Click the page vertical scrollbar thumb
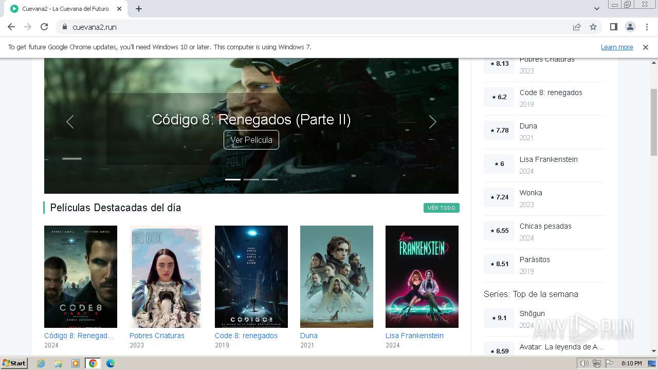Viewport: 658px width, 370px height. click(x=654, y=122)
